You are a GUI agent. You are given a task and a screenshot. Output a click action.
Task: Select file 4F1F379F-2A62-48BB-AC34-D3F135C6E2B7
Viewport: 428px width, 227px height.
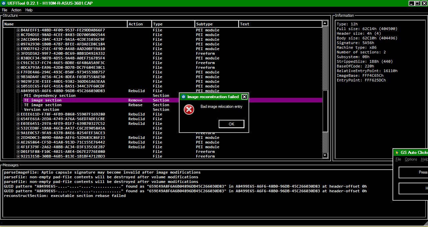click(63, 147)
